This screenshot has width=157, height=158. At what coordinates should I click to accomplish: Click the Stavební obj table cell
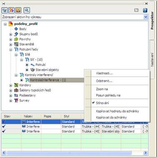pos(111,131)
